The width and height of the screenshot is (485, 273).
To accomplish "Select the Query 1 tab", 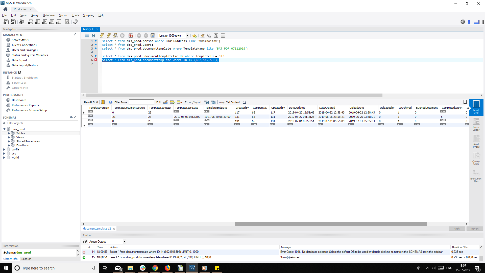I will pyautogui.click(x=88, y=29).
